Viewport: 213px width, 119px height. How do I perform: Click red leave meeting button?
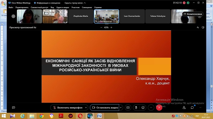click(x=159, y=108)
